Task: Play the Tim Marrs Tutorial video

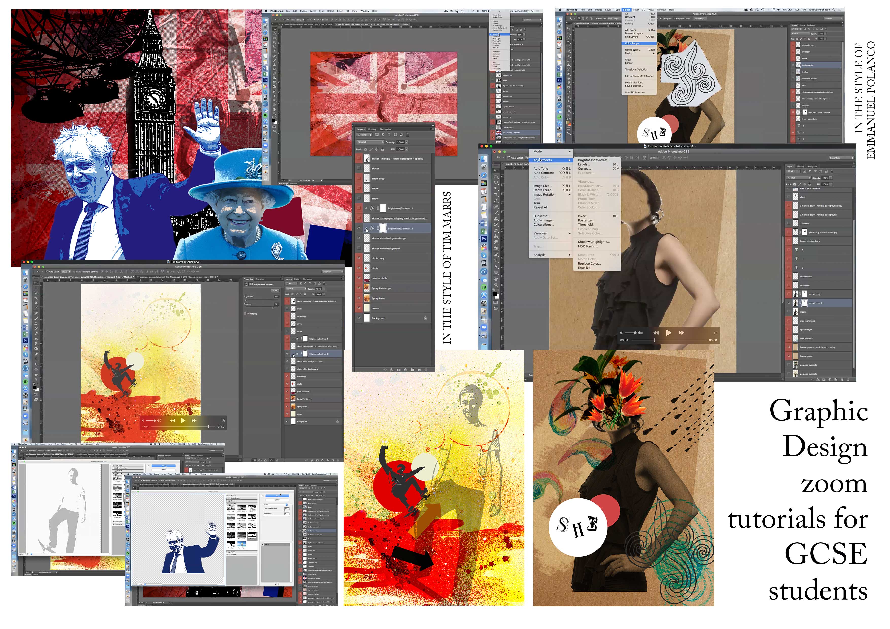Action: (x=183, y=421)
